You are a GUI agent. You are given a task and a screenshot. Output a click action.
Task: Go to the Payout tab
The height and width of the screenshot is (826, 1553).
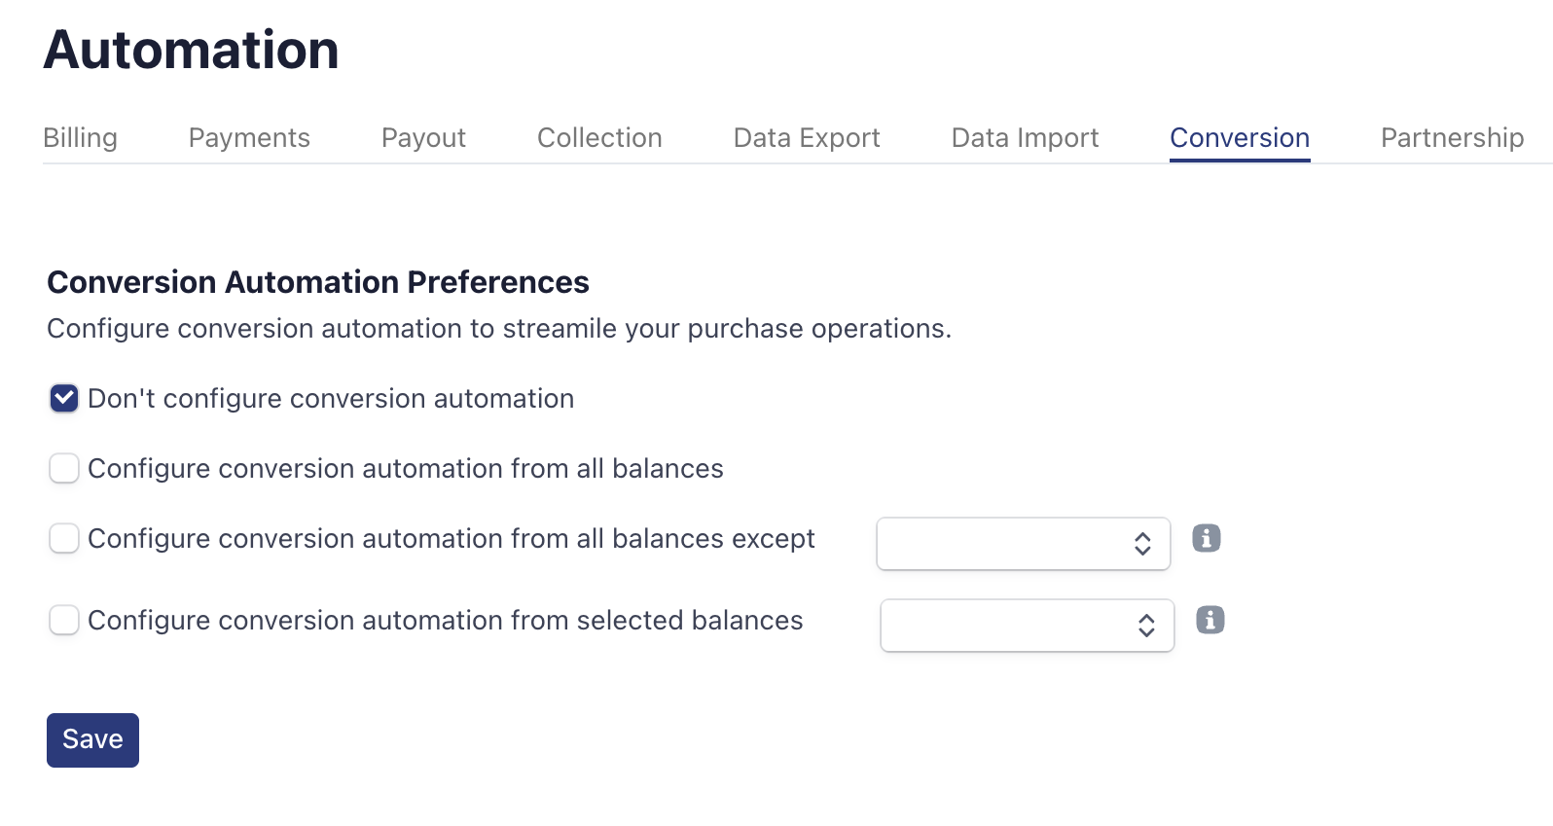(423, 138)
